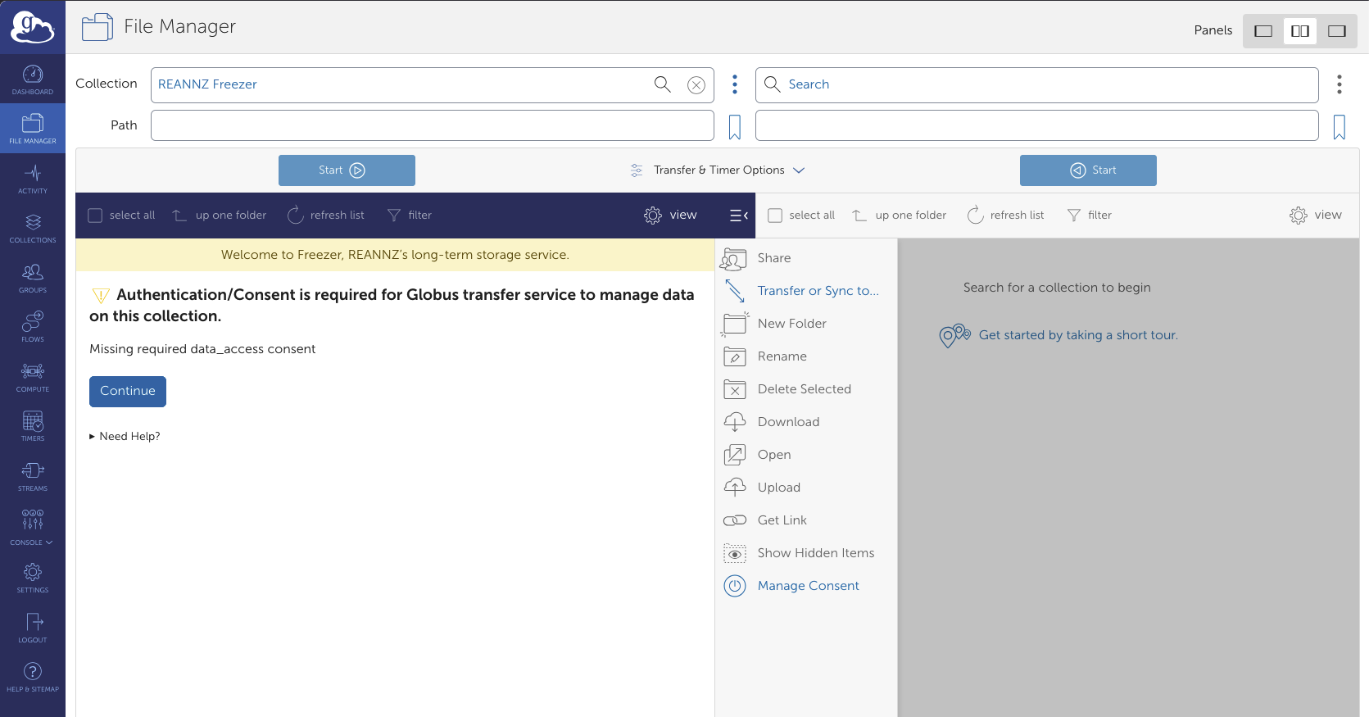Screen dimensions: 1369x717
Task: Refresh the right pane file list
Action: [1006, 216]
